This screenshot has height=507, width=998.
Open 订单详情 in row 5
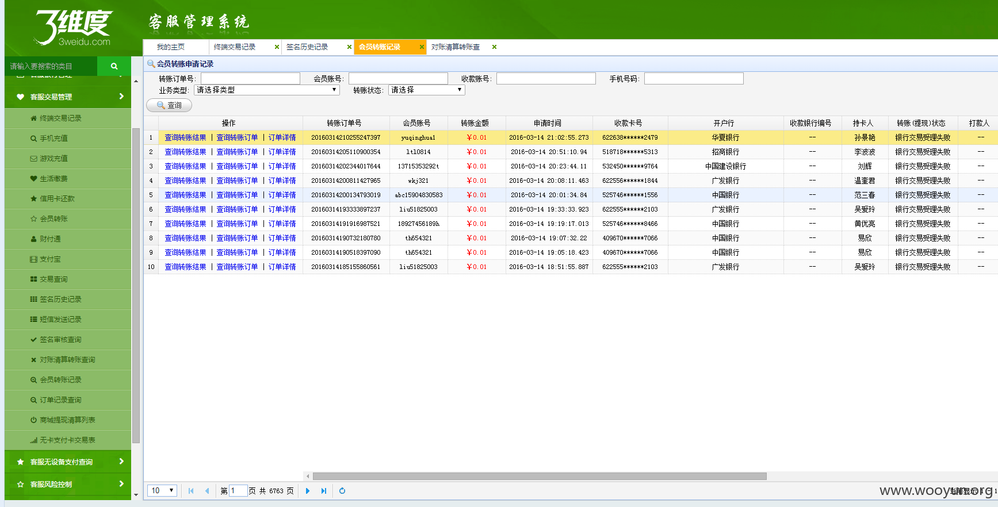(x=282, y=195)
